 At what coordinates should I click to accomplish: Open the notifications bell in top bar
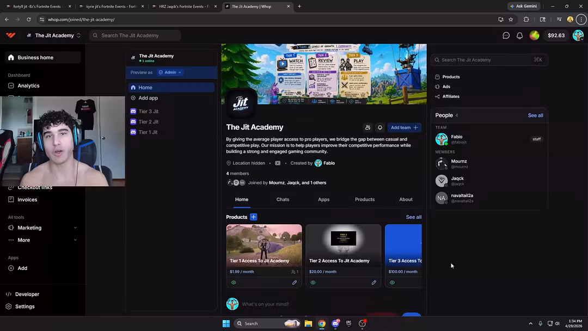point(519,35)
